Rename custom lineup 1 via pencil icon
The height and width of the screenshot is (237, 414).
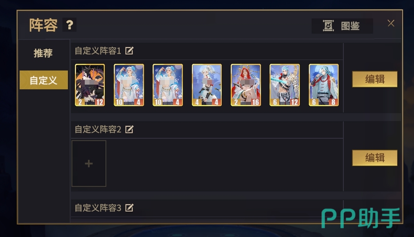129,51
